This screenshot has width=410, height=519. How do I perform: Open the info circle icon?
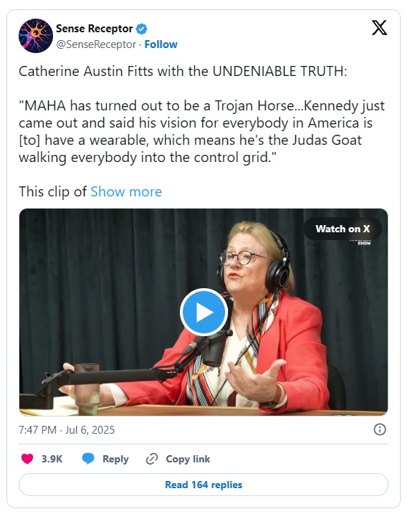pyautogui.click(x=380, y=429)
